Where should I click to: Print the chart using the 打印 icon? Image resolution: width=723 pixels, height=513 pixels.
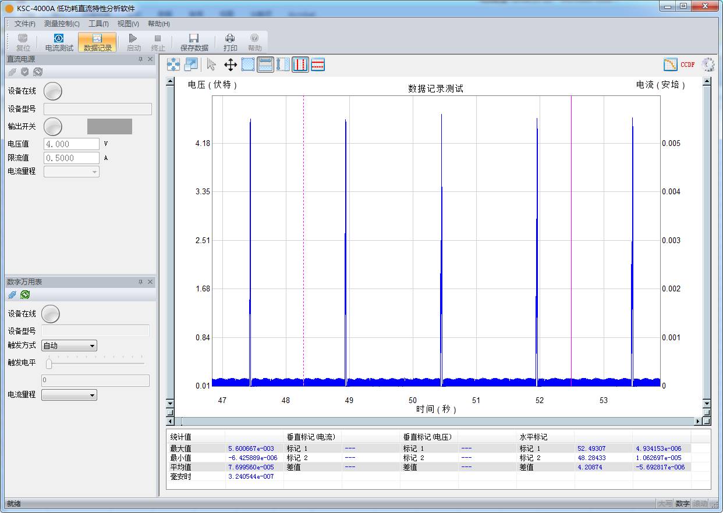230,42
